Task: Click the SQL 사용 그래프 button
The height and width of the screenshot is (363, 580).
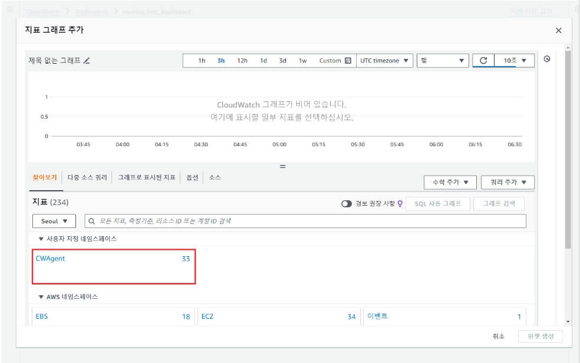Action: (438, 204)
